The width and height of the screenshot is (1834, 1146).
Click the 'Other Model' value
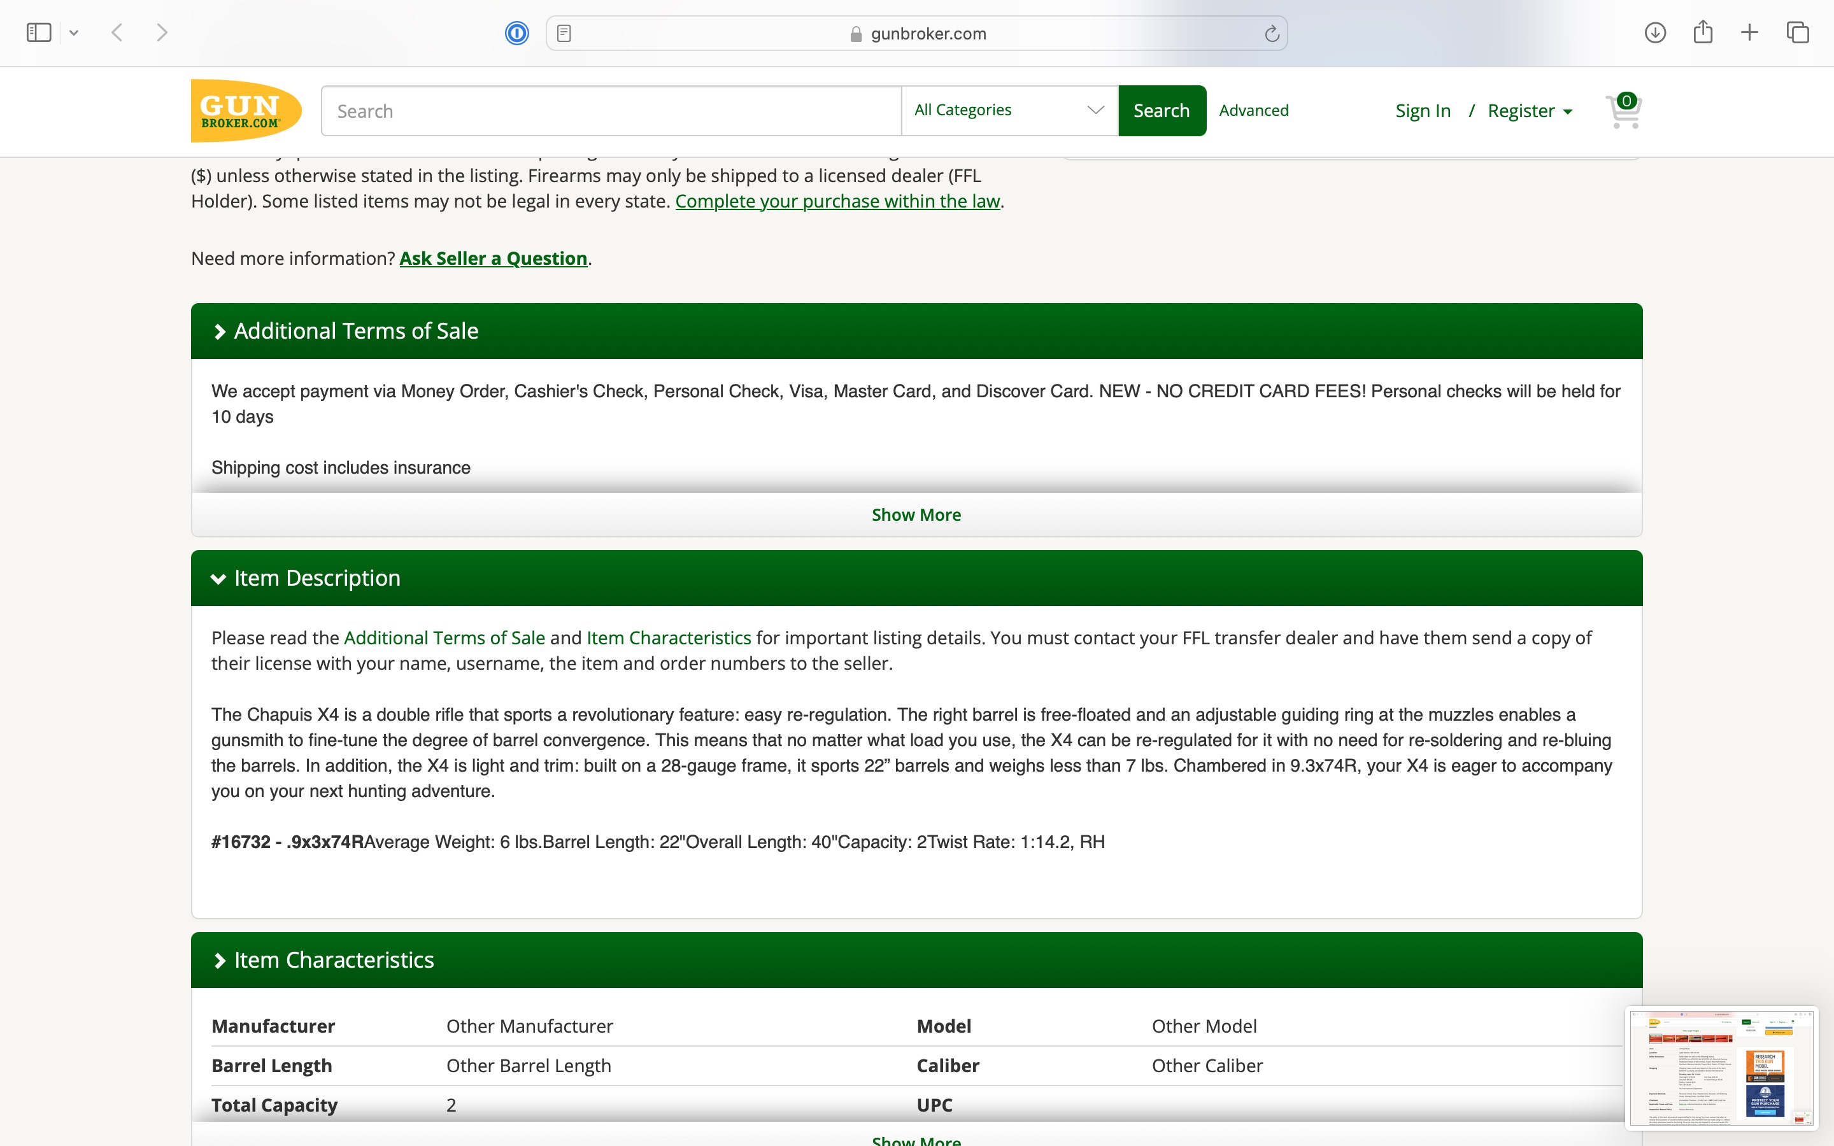(1204, 1026)
